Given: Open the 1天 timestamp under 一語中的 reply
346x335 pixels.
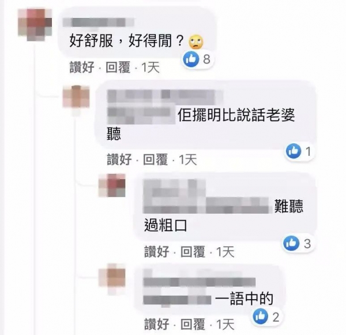Looking at the screenshot, I should pos(225,324).
